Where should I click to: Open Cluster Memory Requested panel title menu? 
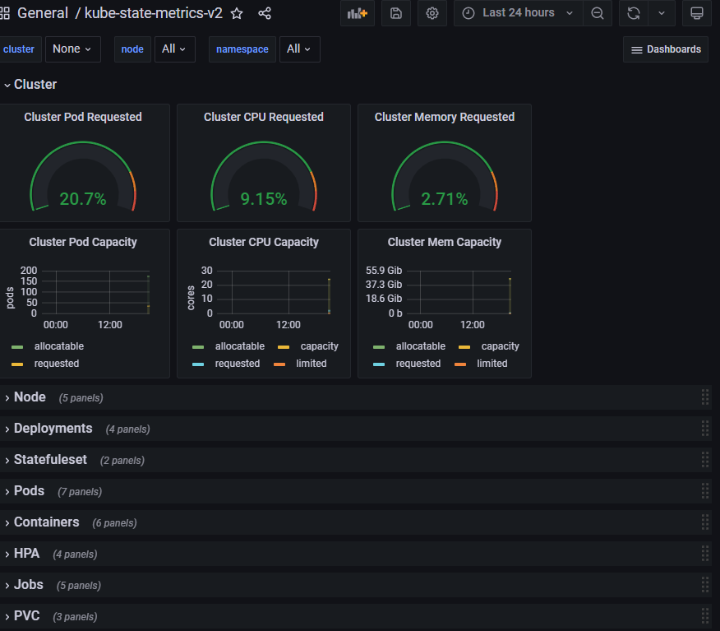(x=445, y=117)
